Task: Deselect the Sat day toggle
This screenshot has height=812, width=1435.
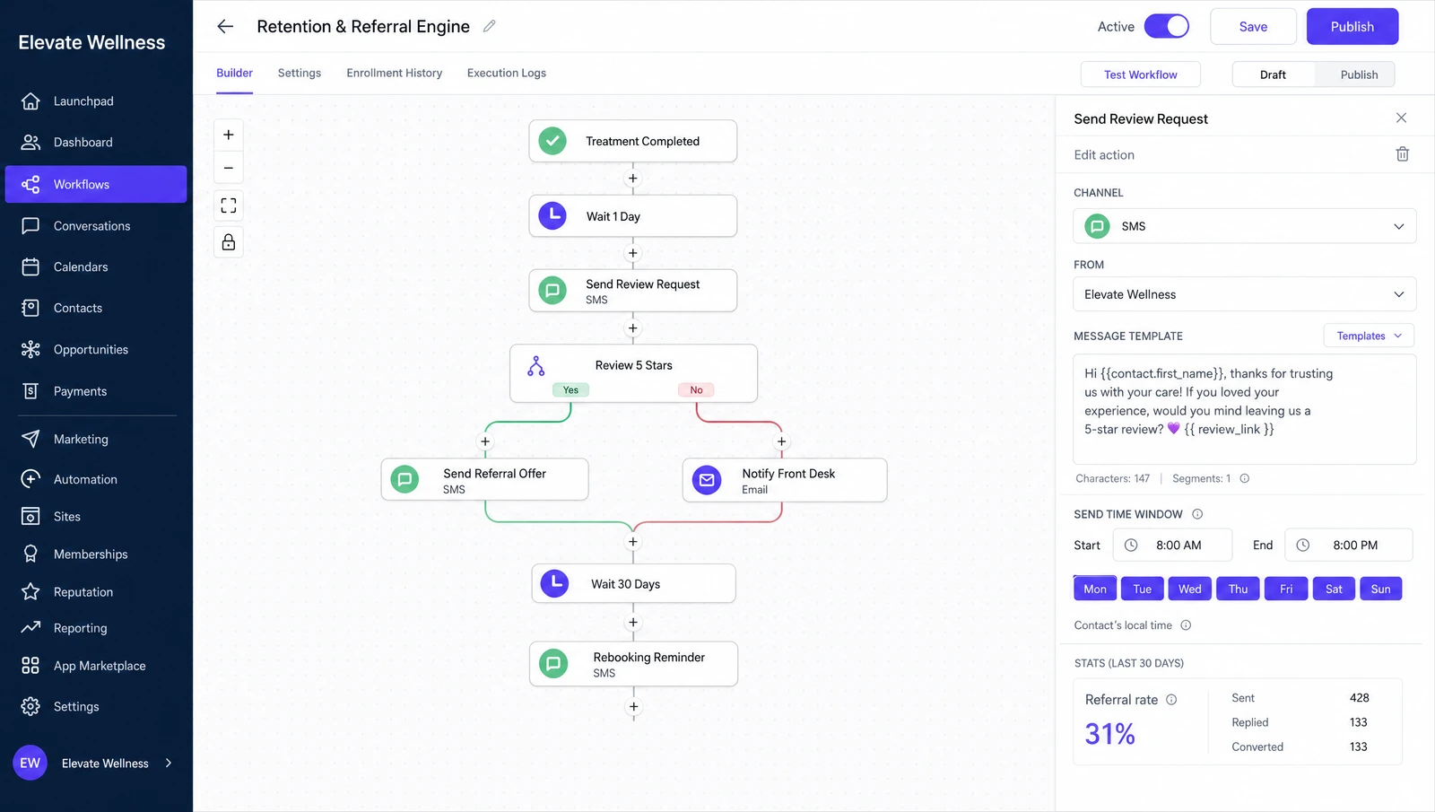Action: click(1334, 589)
